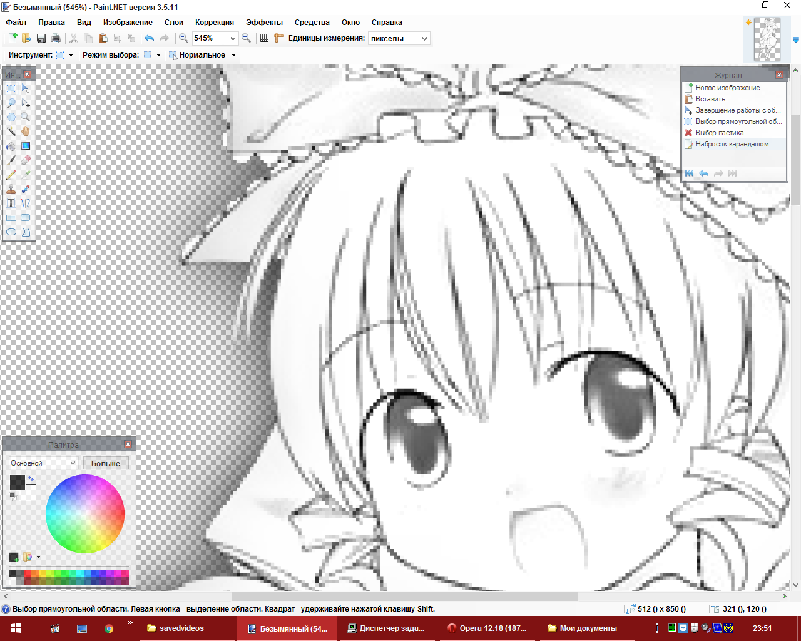801x641 pixels.
Task: Step backward in the Журнал panel
Action: [704, 173]
